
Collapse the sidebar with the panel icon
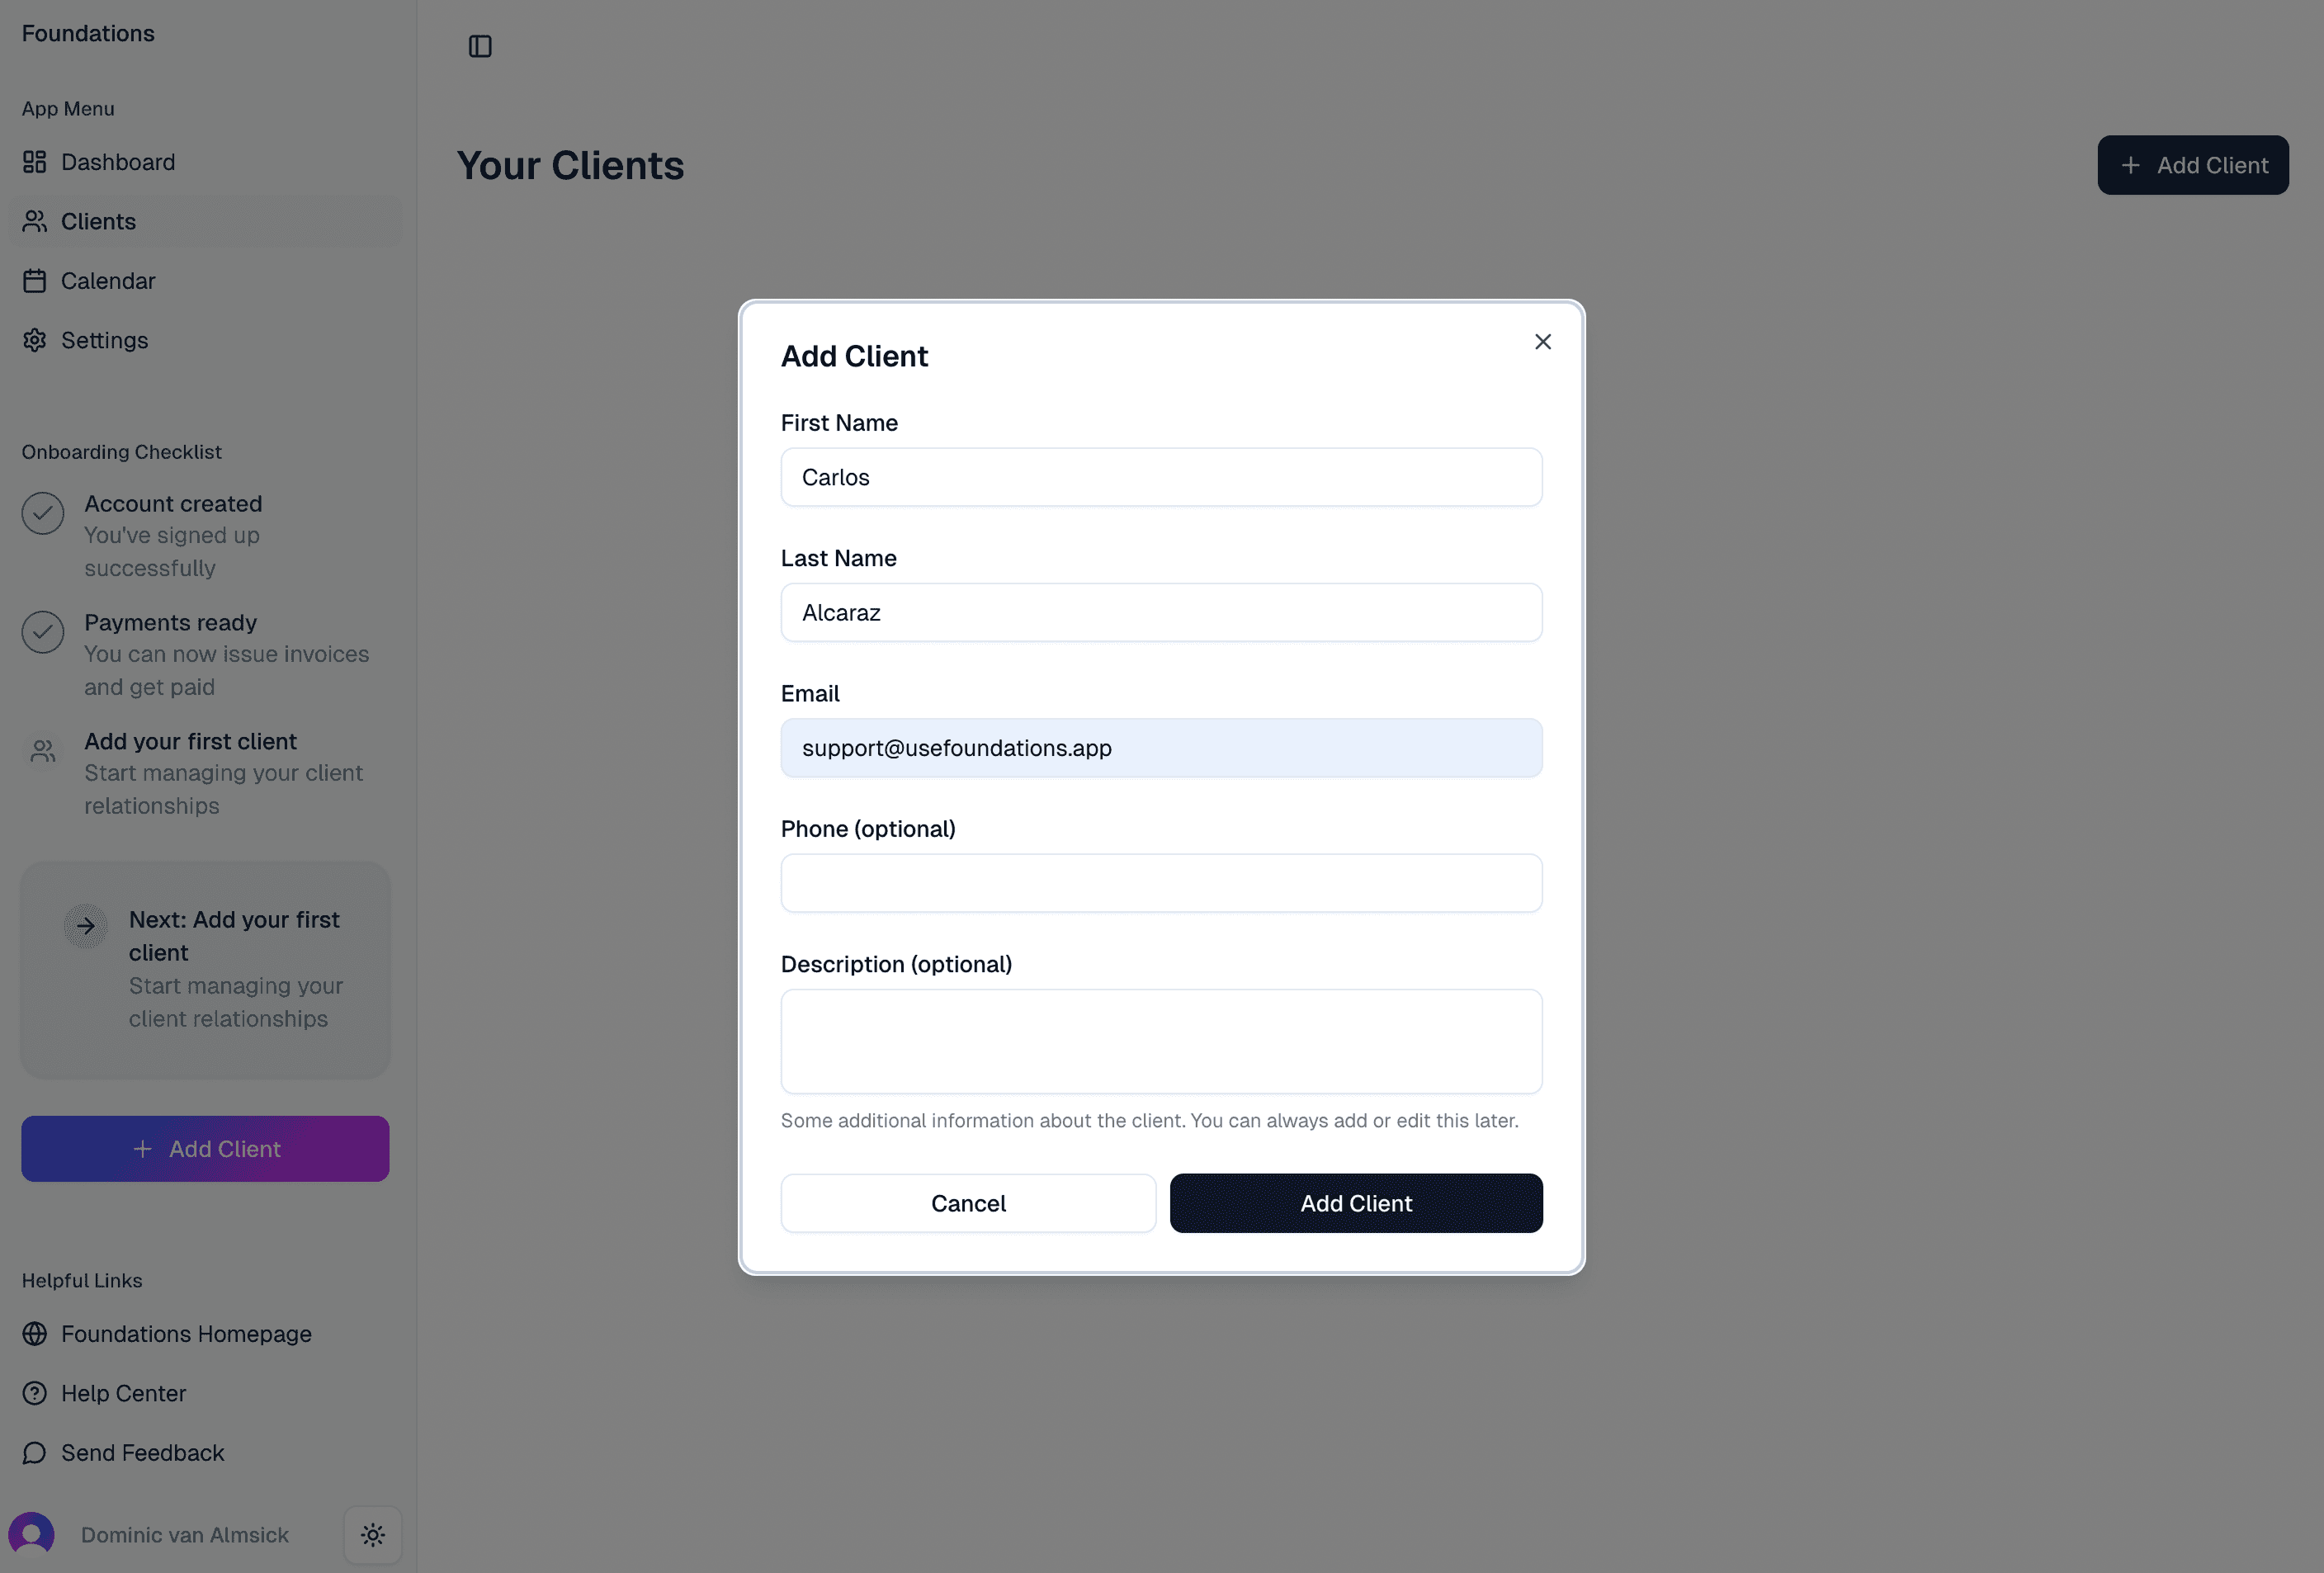[480, 46]
